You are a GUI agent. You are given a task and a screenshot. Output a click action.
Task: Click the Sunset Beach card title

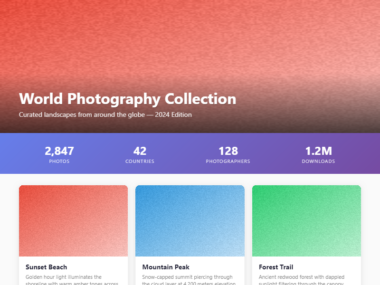tap(46, 267)
